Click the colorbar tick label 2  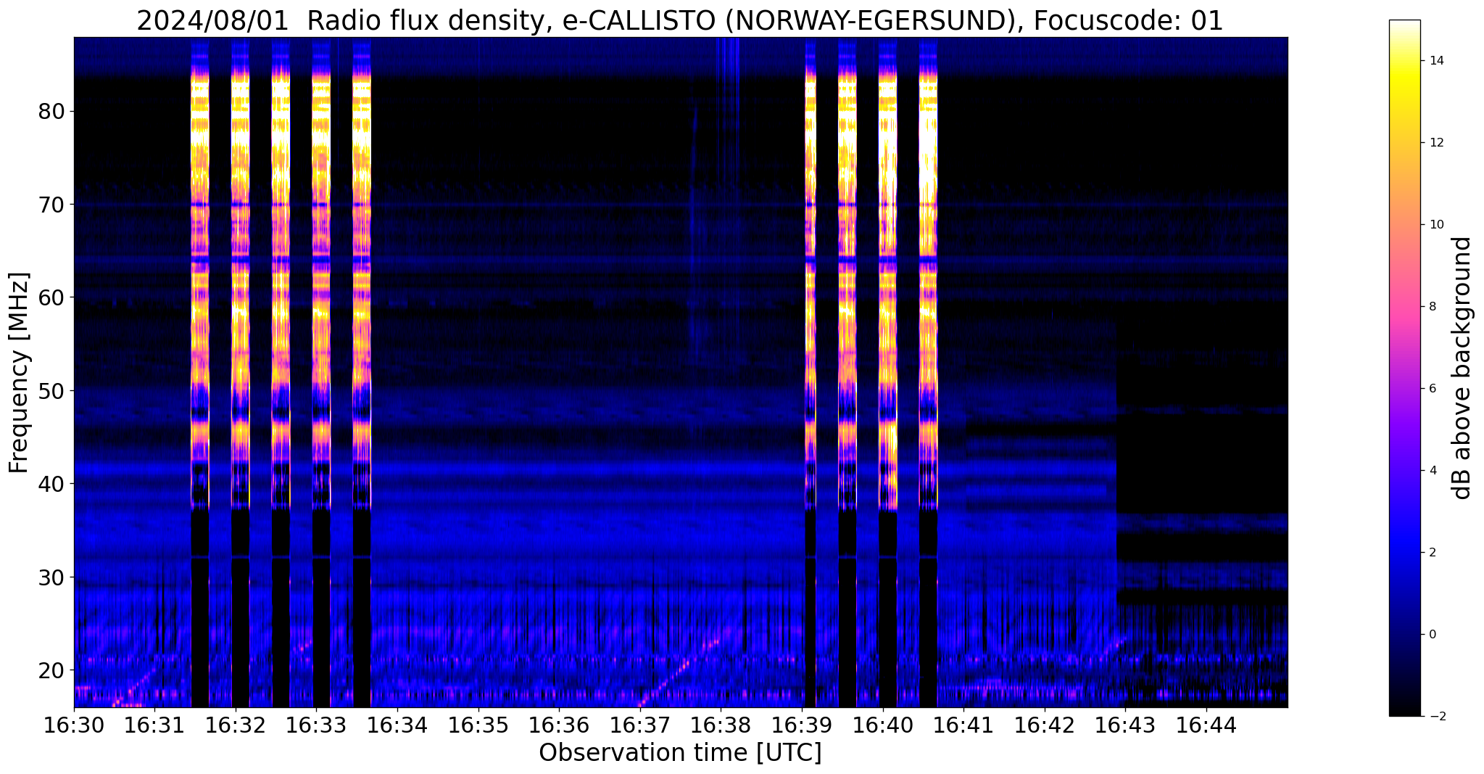pyautogui.click(x=1432, y=553)
